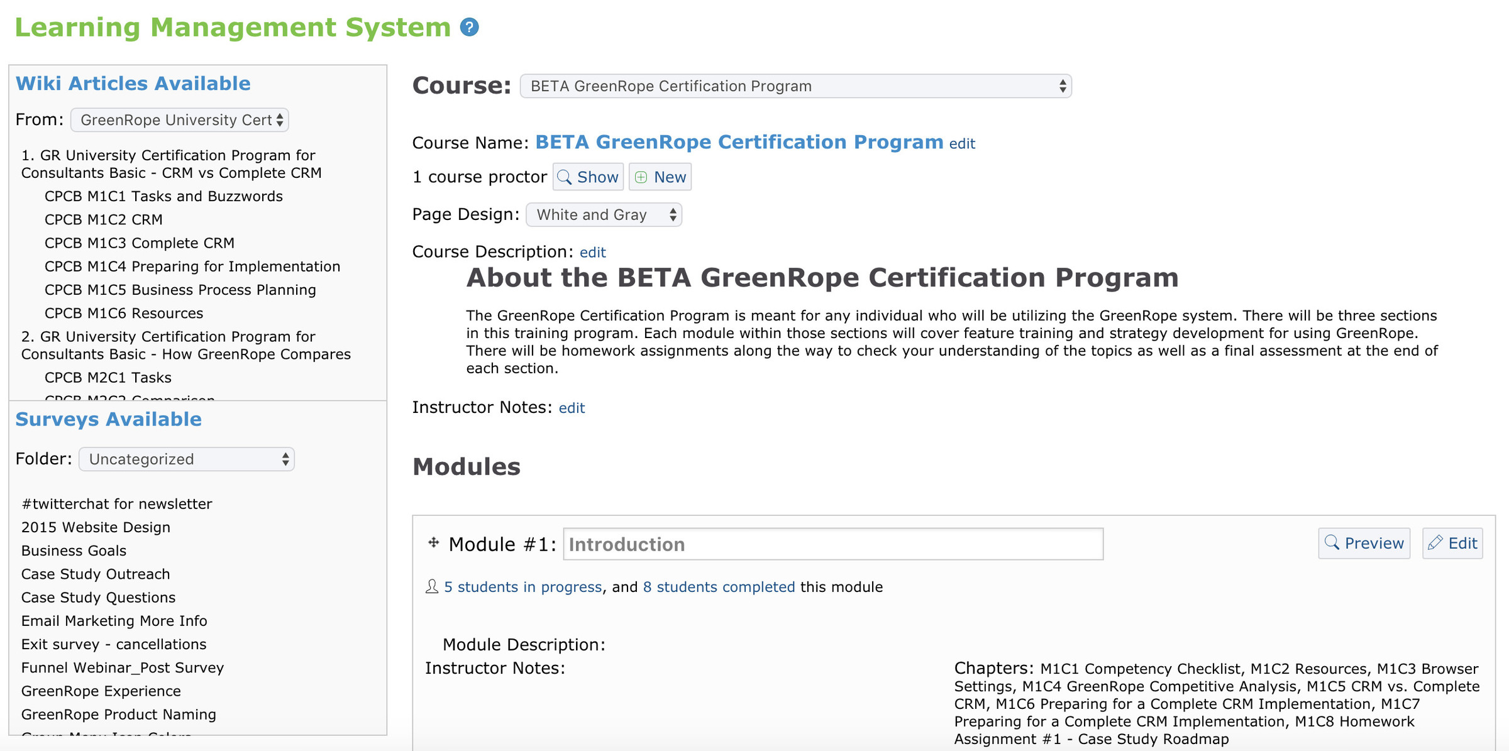Select the #twitterchat for newsletter survey
Viewport: 1509px width, 751px height.
coord(116,504)
